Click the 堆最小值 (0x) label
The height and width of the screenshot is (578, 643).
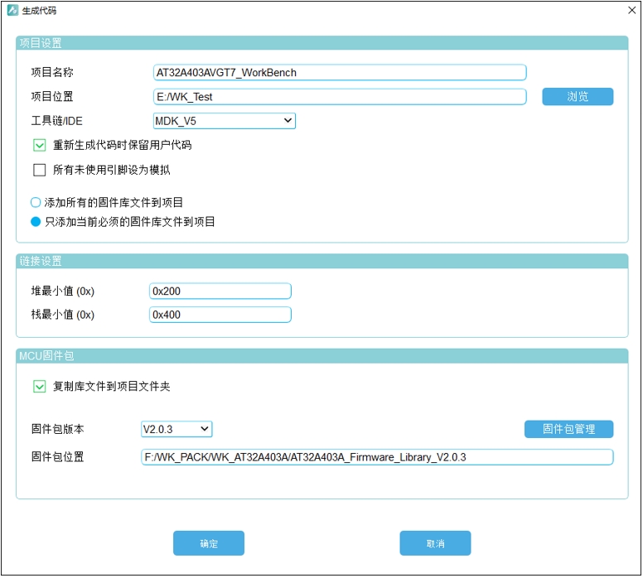63,291
